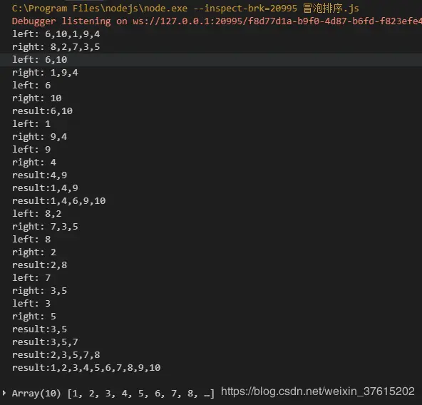Click the 'result:2,8' output line
Viewport: 422px width, 405px height.
40,265
